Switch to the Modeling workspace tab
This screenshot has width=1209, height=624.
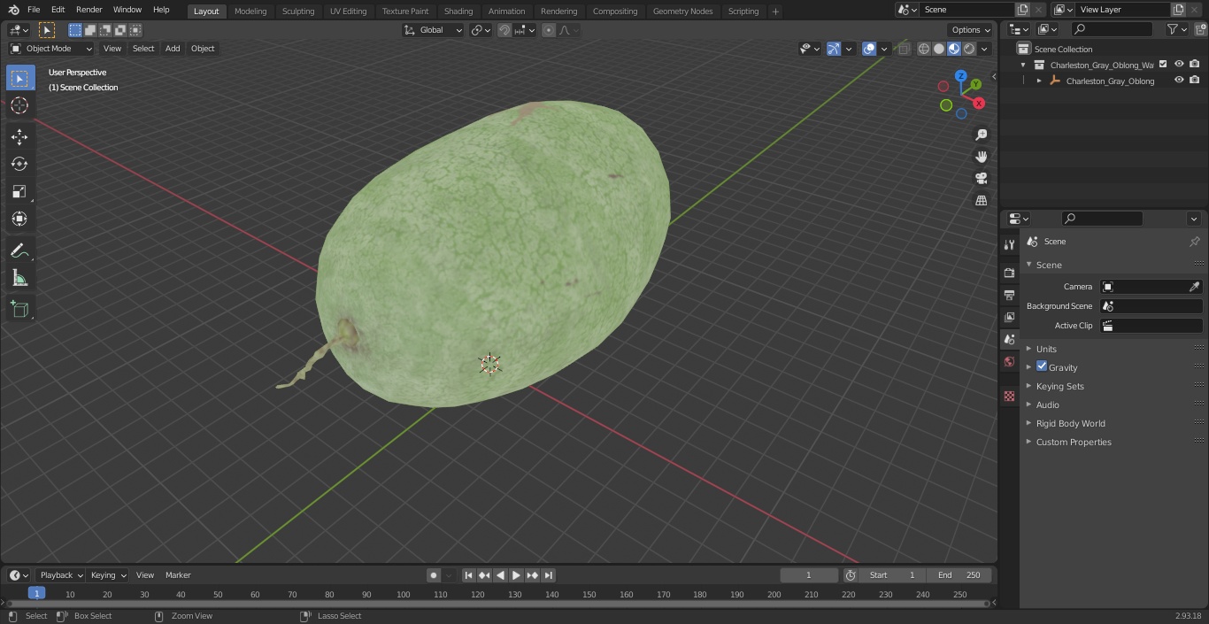point(250,12)
